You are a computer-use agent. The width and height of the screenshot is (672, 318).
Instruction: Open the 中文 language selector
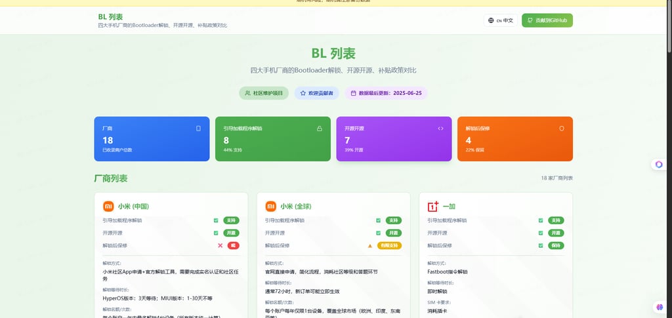[500, 20]
